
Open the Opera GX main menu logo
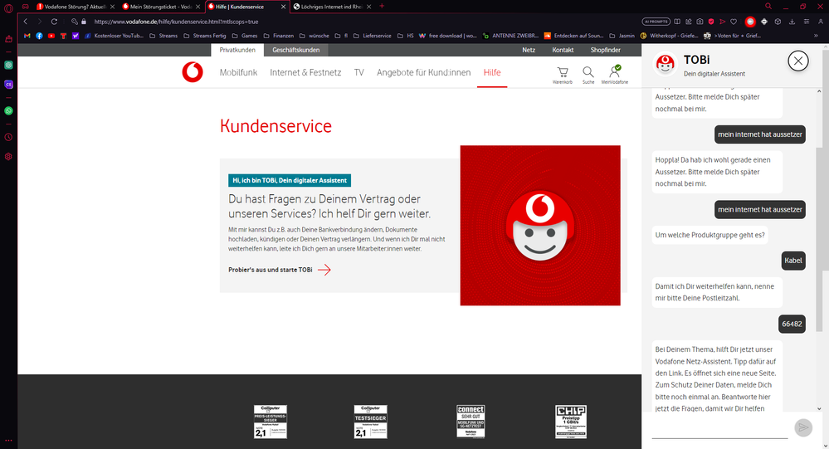[x=8, y=8]
